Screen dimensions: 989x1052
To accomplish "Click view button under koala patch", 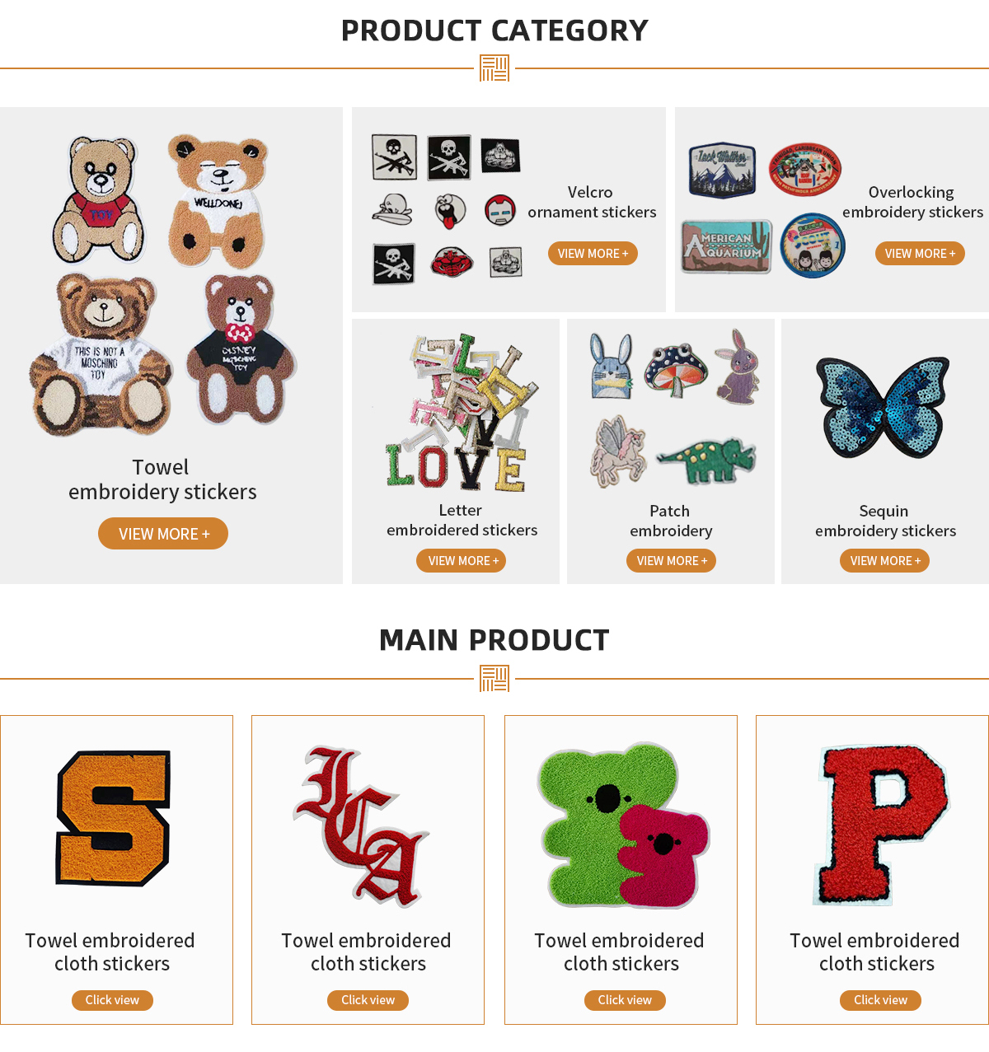I will point(625,1000).
